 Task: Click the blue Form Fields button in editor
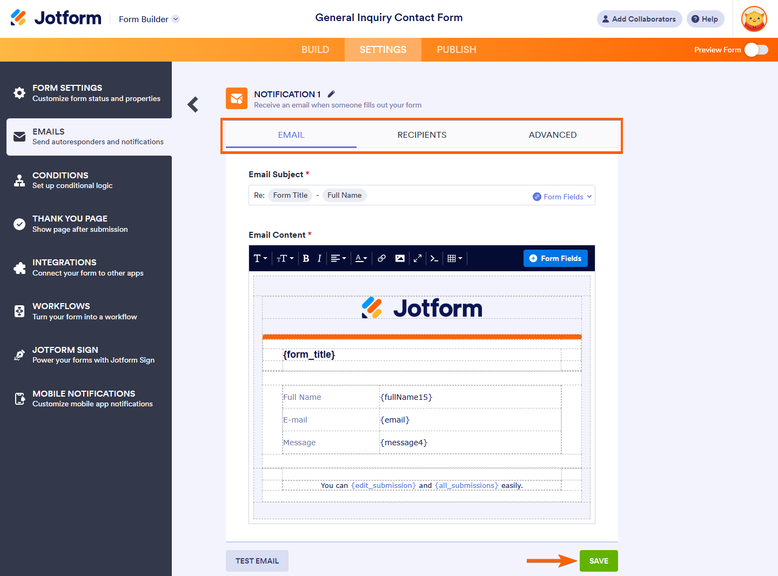click(x=555, y=258)
